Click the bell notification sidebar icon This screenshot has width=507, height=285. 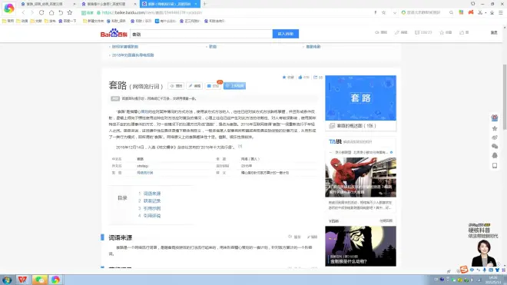point(495,155)
